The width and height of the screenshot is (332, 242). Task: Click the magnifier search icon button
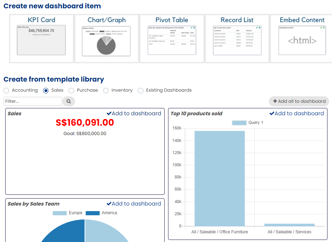(x=69, y=101)
